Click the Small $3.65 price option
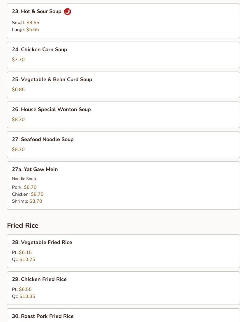 26,23
